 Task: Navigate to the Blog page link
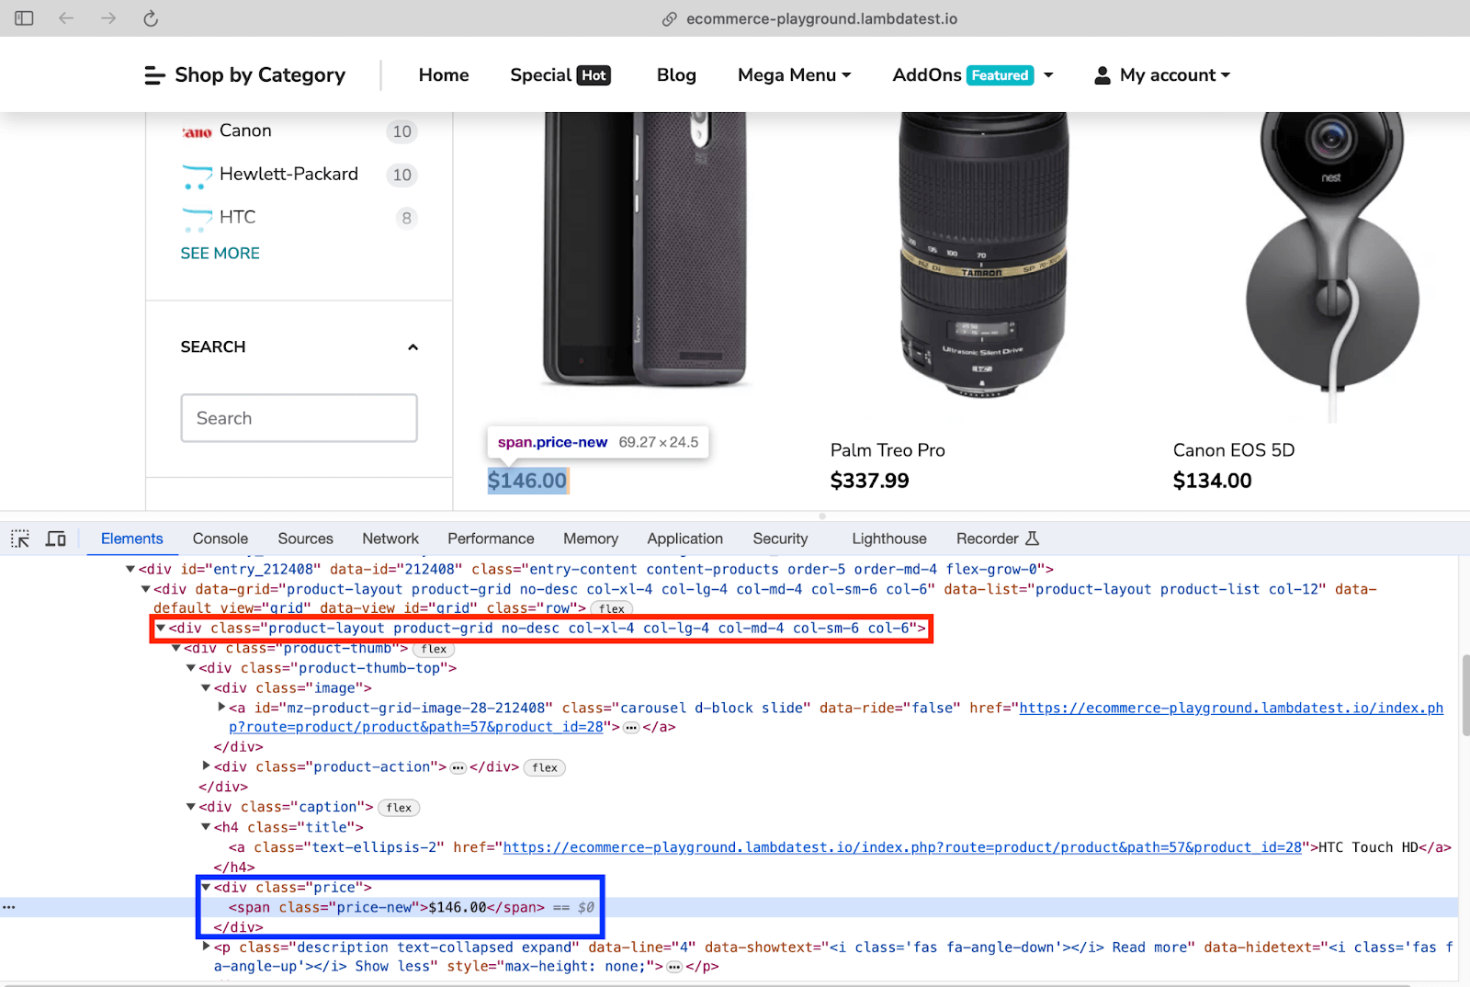[x=675, y=74]
